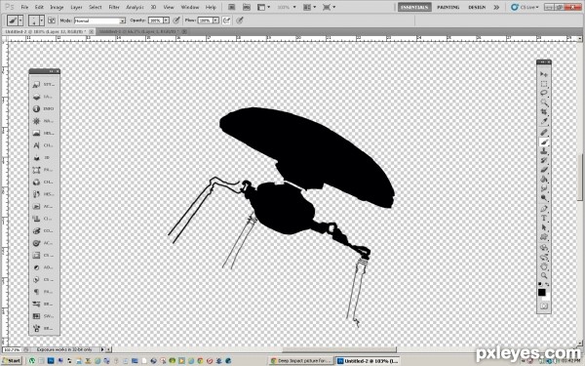Select the Crop tool
This screenshot has width=585, height=366.
pyautogui.click(x=544, y=112)
